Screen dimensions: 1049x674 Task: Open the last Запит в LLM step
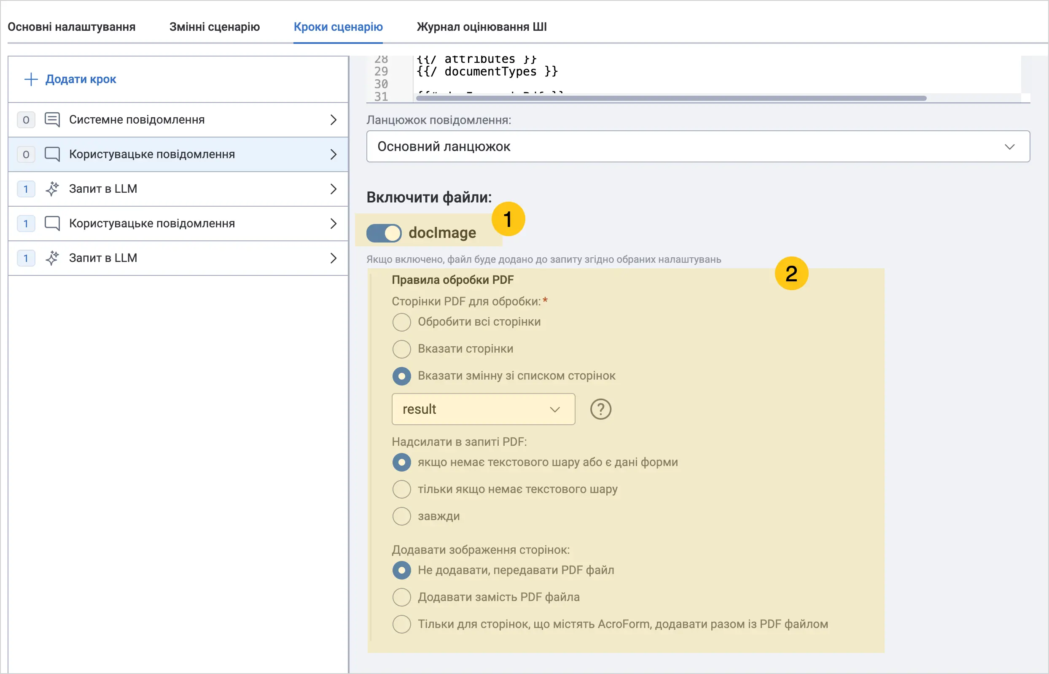point(178,258)
